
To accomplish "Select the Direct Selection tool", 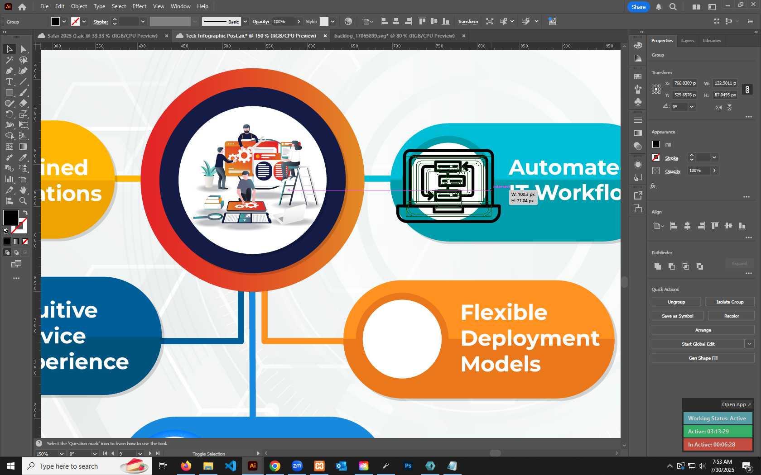I will 24,49.
